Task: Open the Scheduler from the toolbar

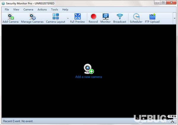Action: [x=136, y=18]
